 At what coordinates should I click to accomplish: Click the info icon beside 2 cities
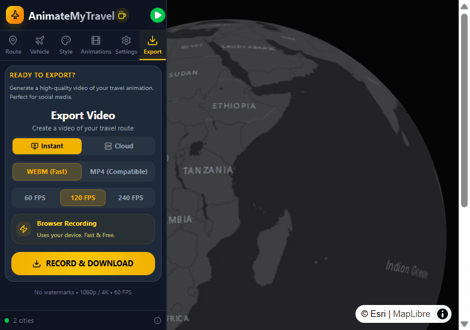pyautogui.click(x=157, y=320)
